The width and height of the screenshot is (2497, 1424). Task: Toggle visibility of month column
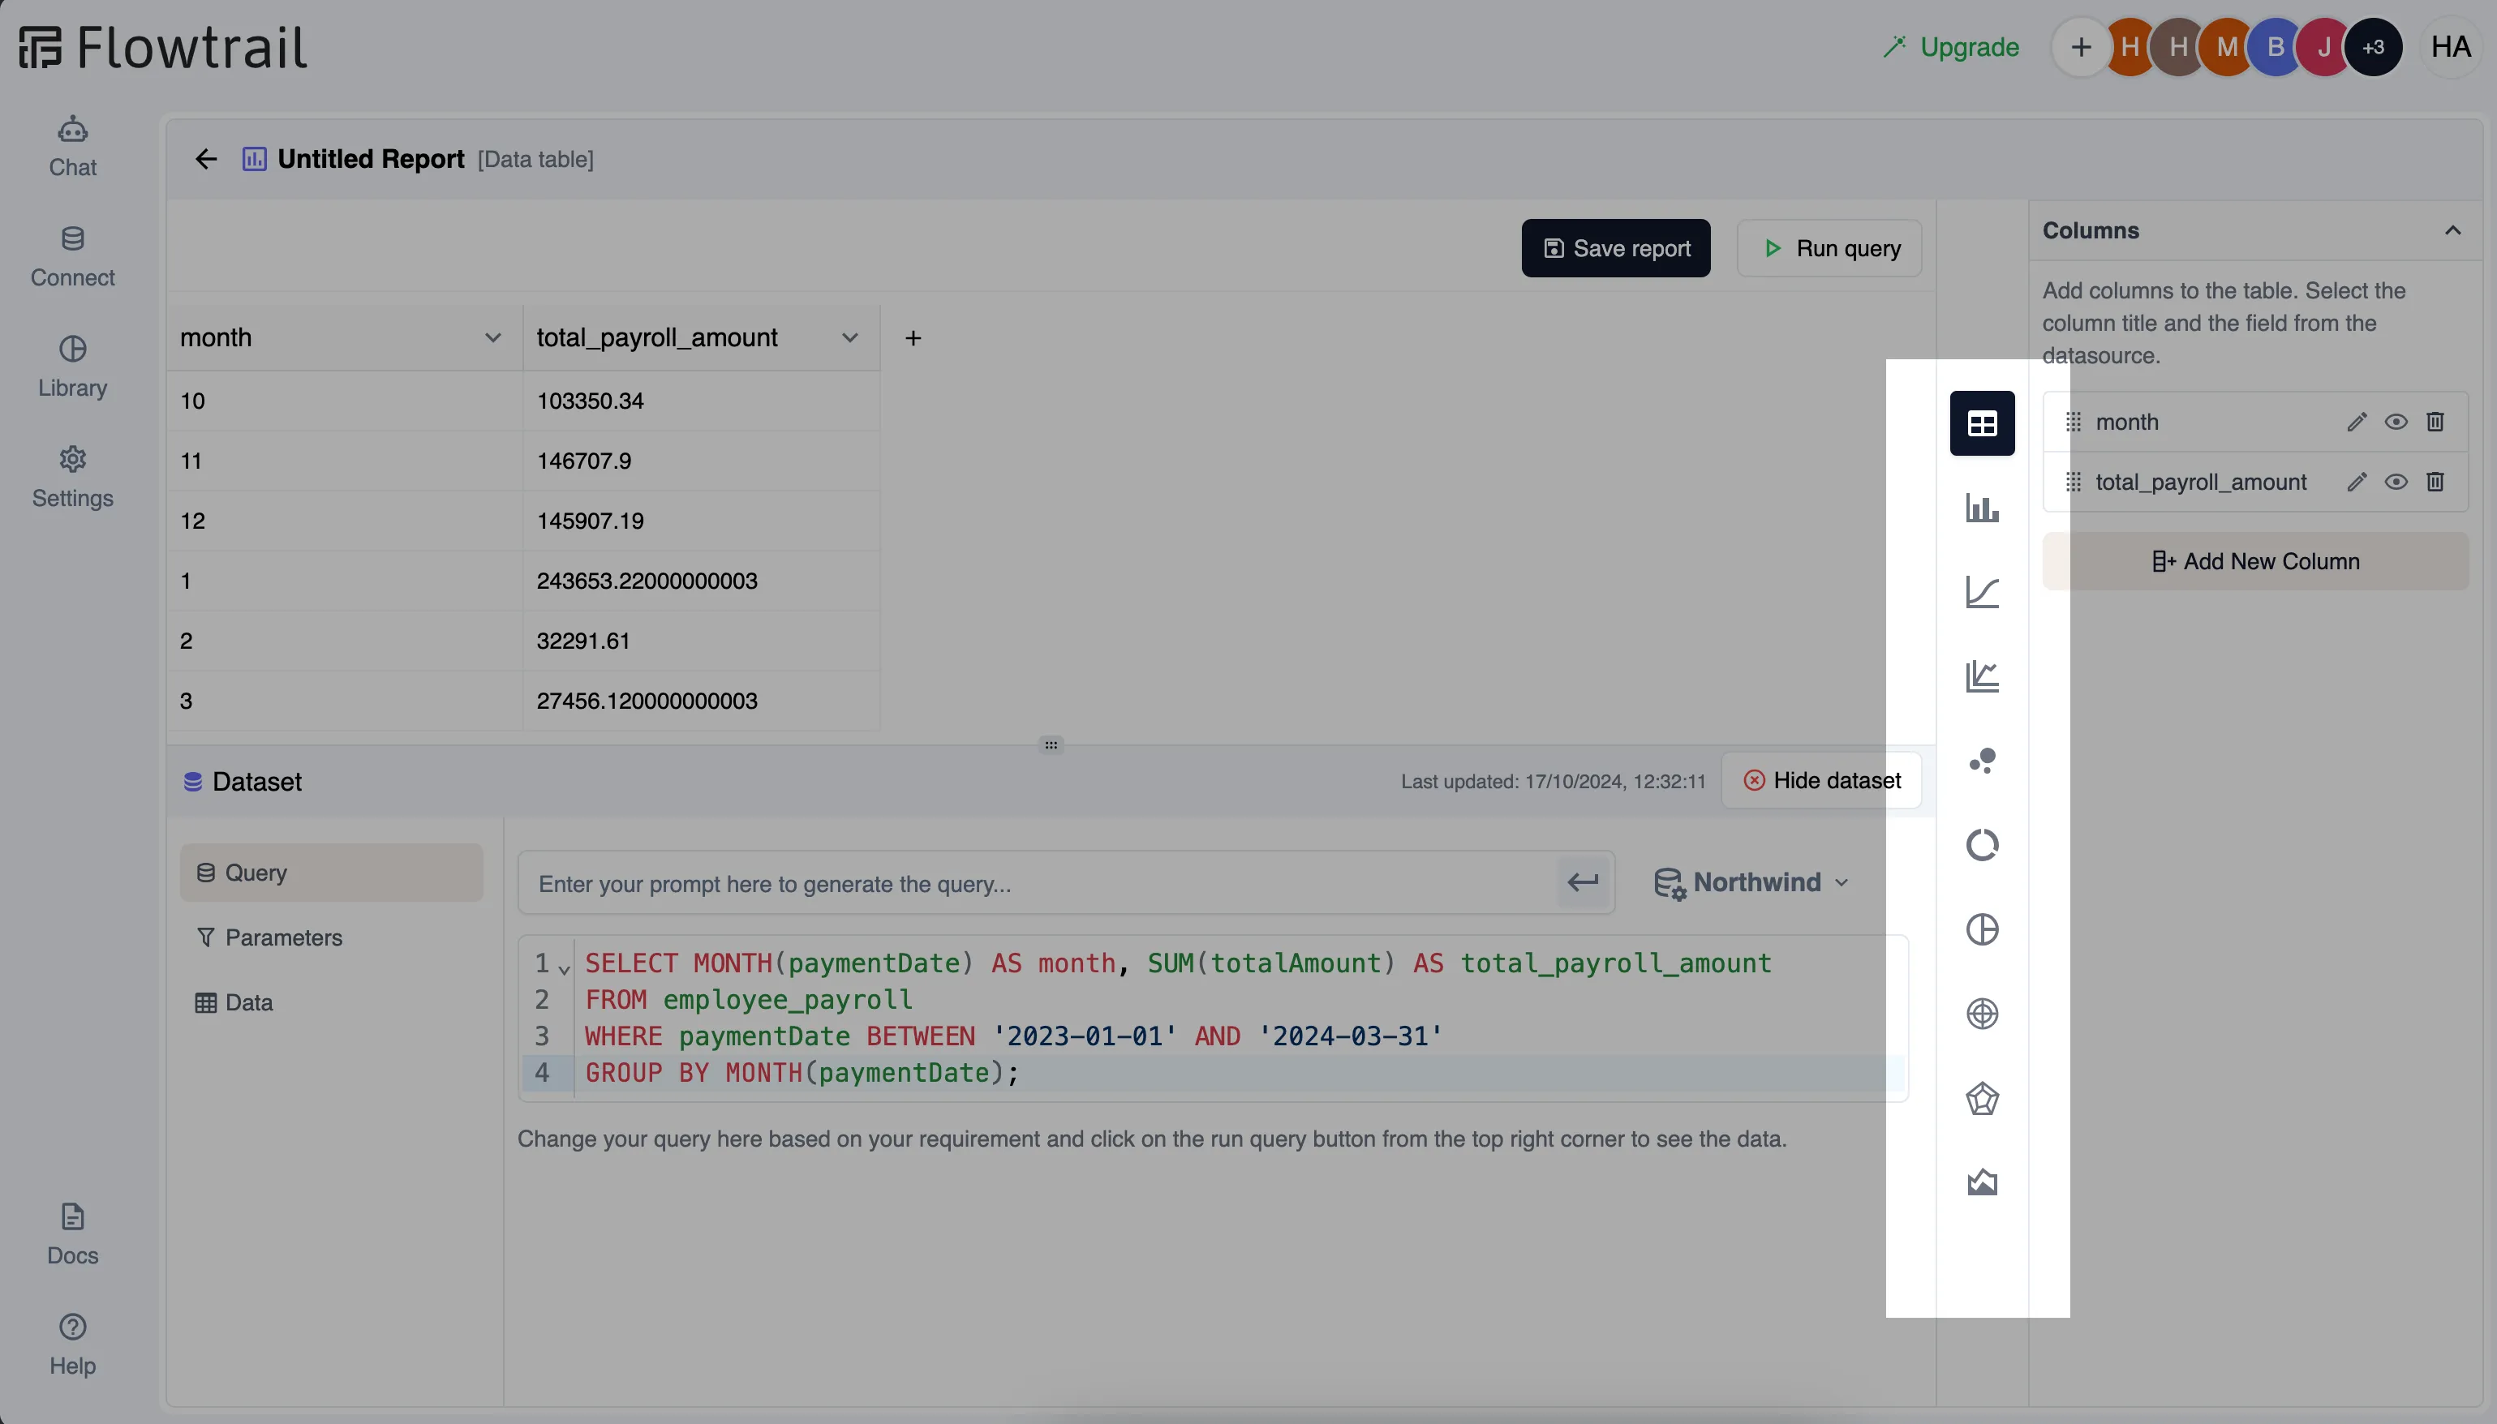2396,422
